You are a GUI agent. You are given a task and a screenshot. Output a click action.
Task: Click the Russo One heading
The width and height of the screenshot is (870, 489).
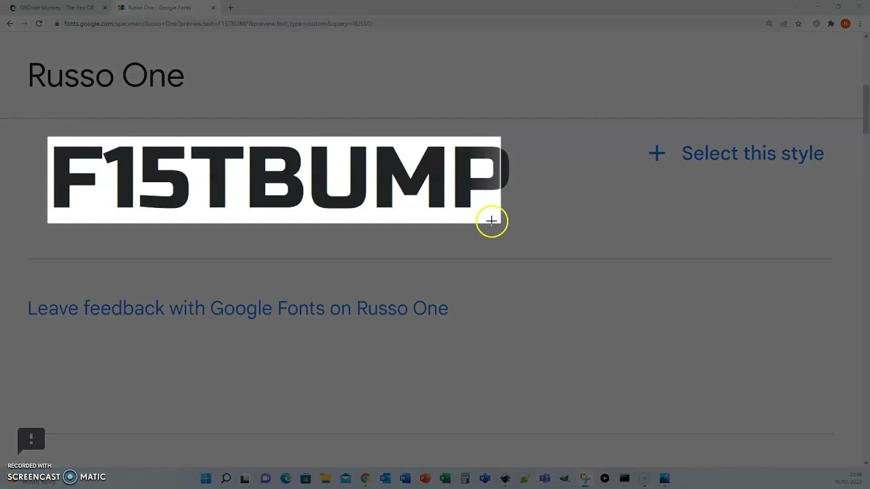(106, 75)
